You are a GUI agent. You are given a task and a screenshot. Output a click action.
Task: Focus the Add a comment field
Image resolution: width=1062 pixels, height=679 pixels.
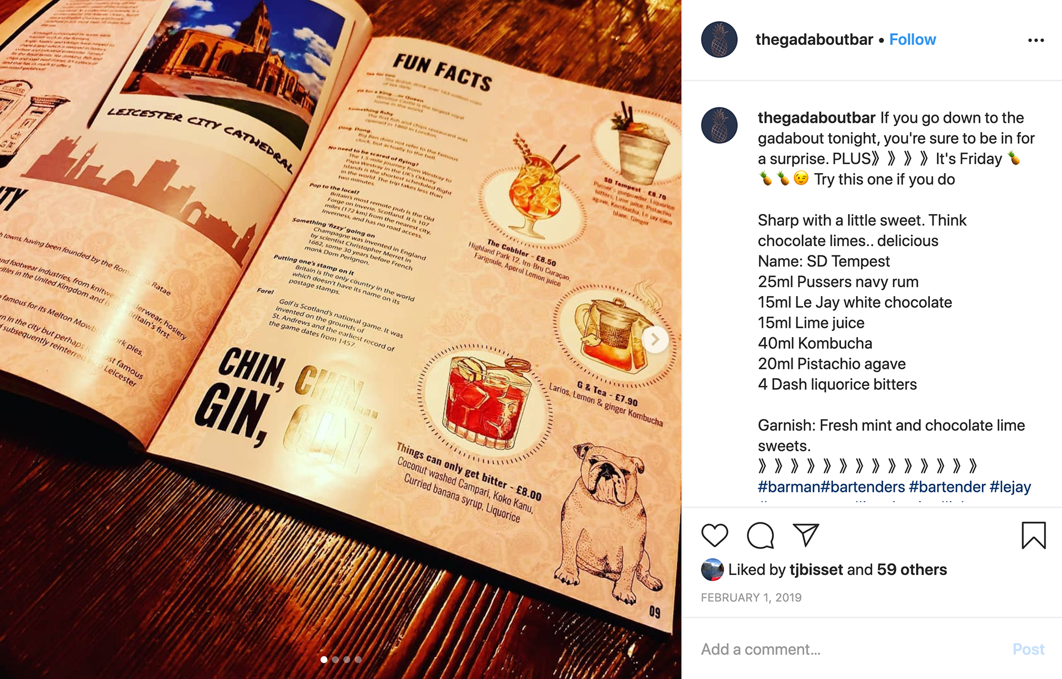[852, 649]
